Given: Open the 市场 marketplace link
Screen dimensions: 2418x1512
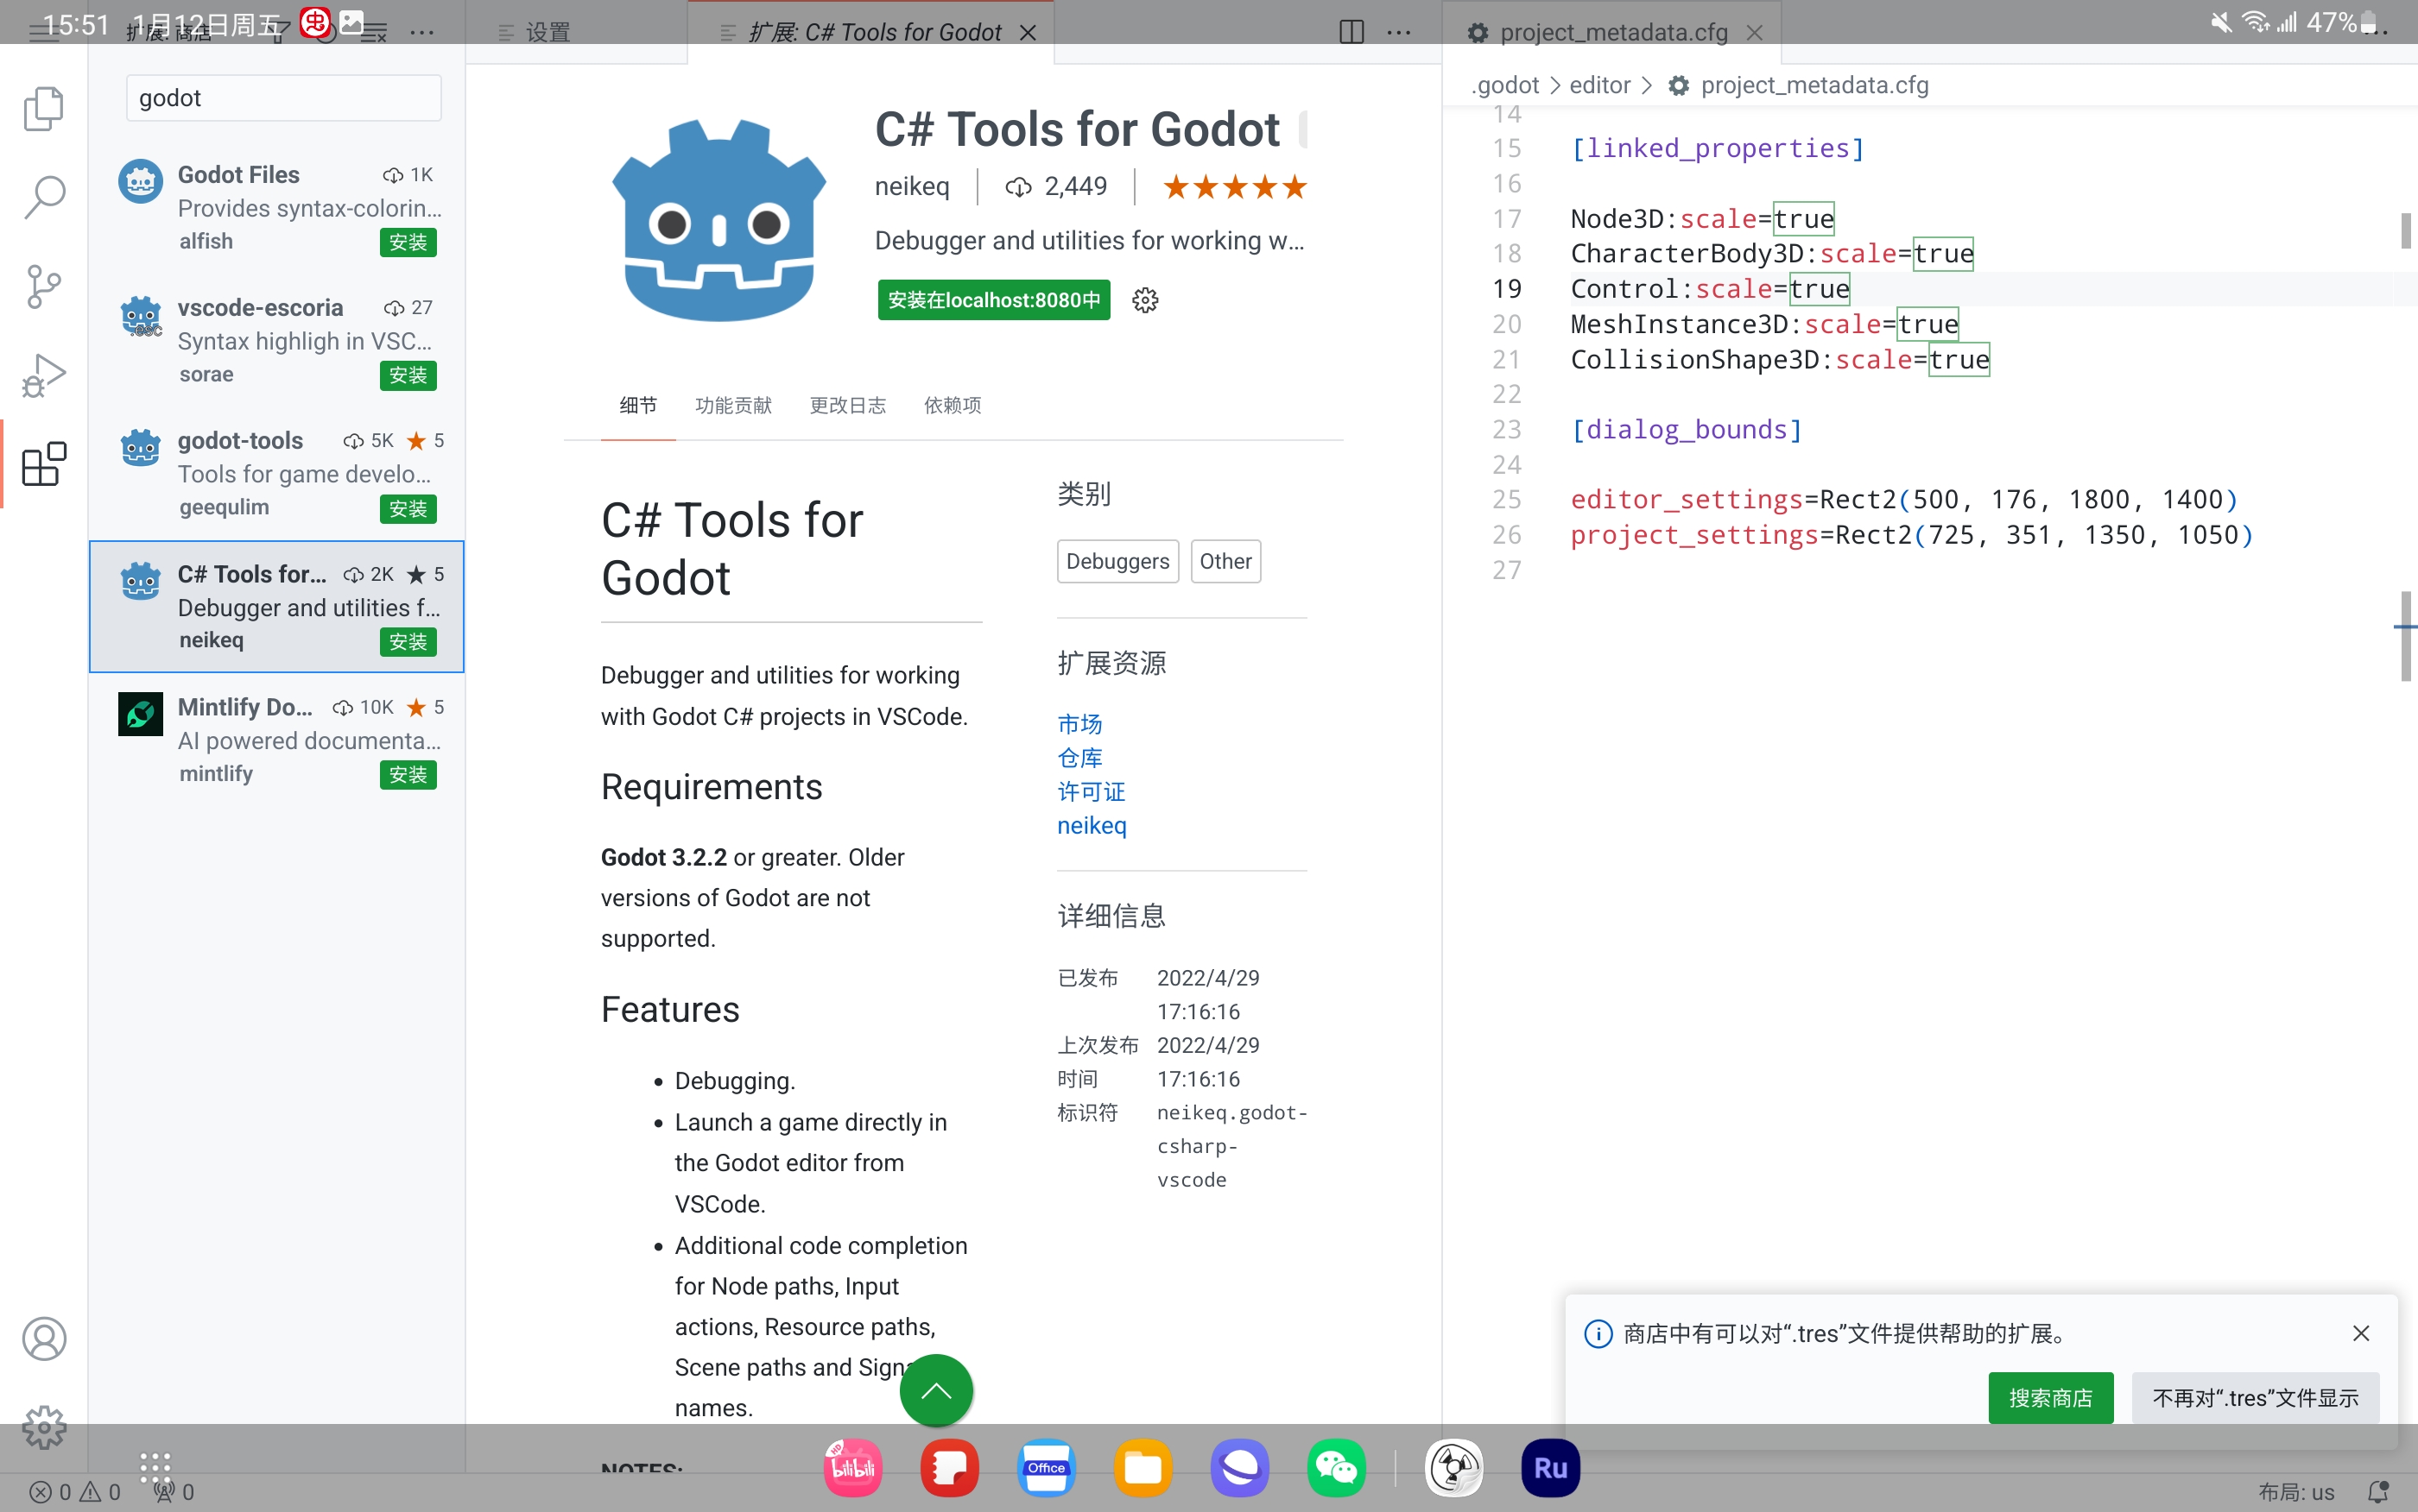Looking at the screenshot, I should (x=1079, y=724).
